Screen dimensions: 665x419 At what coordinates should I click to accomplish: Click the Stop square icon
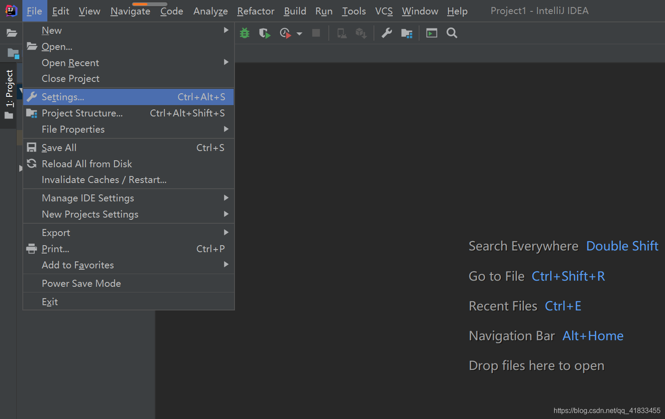click(x=316, y=33)
